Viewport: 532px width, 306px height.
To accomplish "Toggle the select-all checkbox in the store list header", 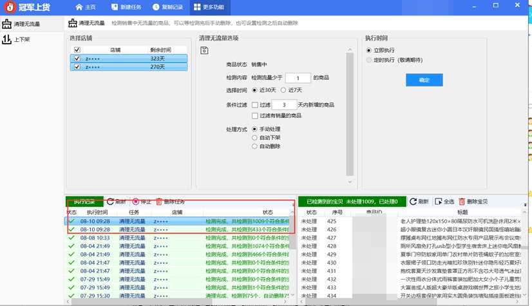I will 76,49.
